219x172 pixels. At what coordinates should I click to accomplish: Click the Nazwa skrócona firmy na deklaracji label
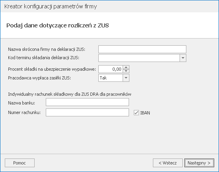[x=47, y=49]
